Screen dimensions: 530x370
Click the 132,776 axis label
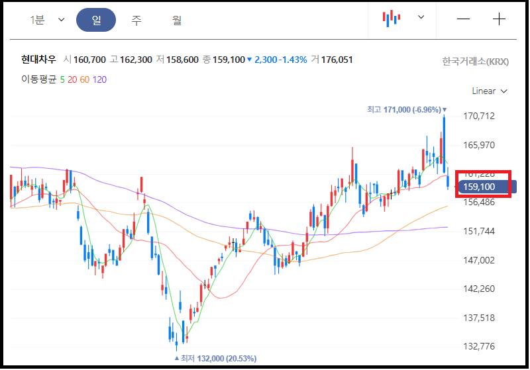(x=478, y=346)
